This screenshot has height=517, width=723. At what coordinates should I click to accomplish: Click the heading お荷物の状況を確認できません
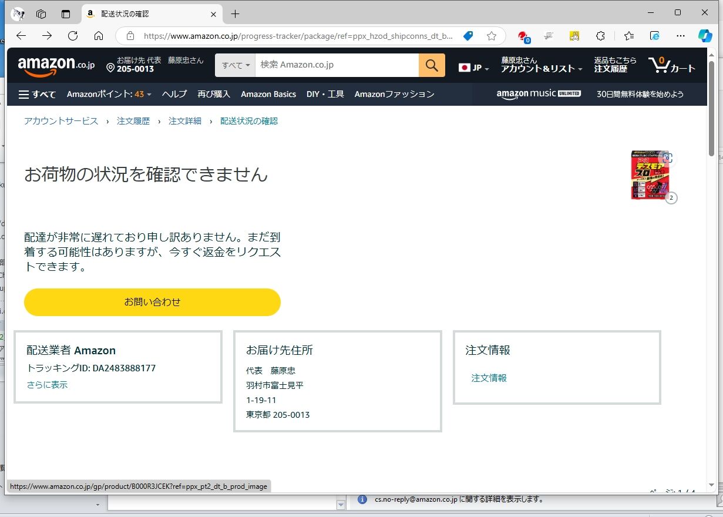point(146,174)
